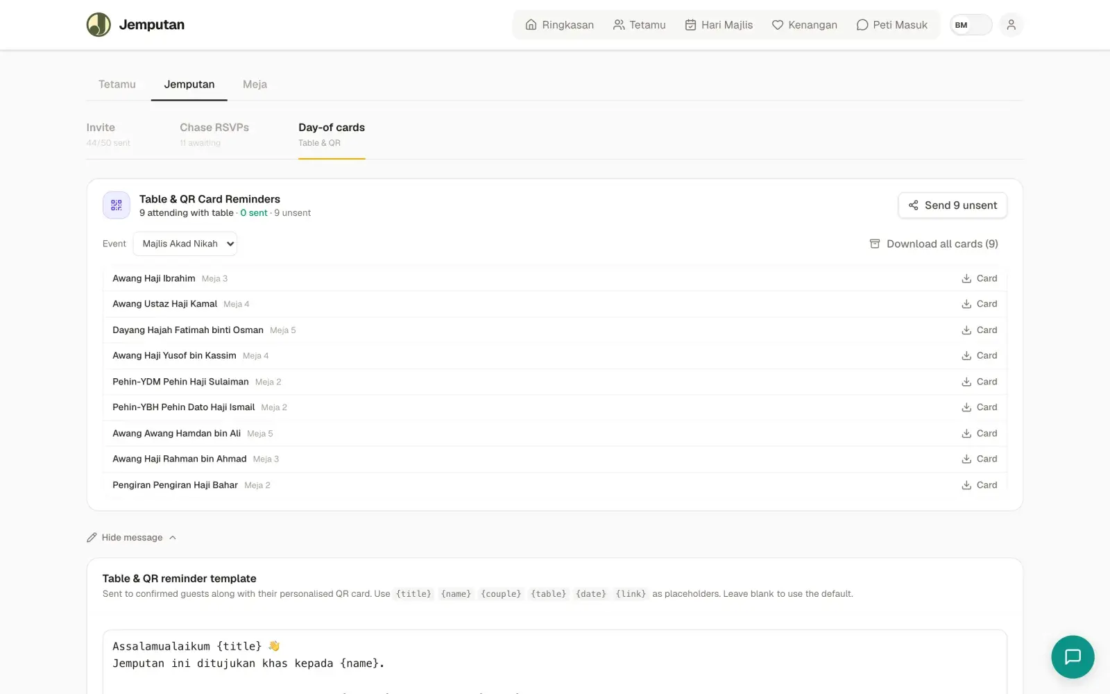The height and width of the screenshot is (694, 1110).
Task: Download card for Pengiran Pengiran Haji Bahar
Action: tap(979, 485)
